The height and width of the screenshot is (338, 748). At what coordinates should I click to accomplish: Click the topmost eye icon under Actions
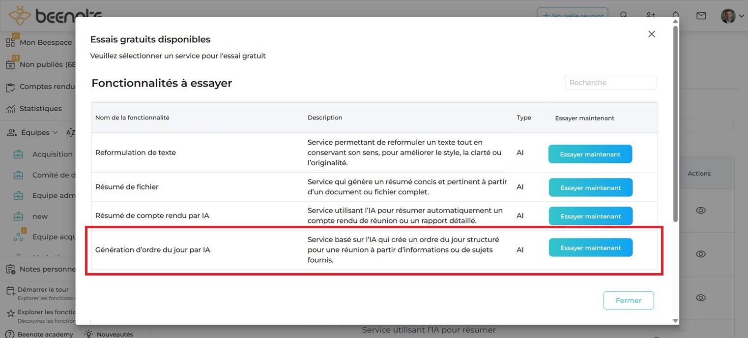[x=701, y=211]
